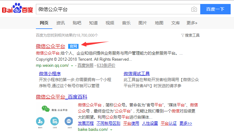The width and height of the screenshot is (234, 136).
Task: Select the 图片 tab
Action: (142, 23)
